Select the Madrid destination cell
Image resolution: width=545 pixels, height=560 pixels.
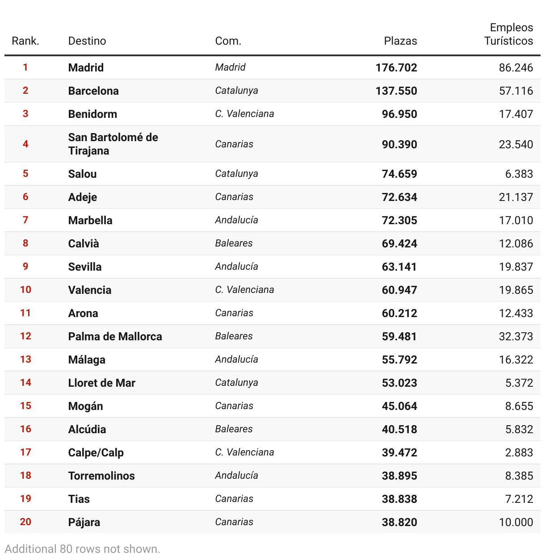tap(86, 67)
